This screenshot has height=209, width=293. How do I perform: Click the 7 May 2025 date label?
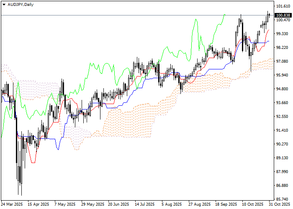(65, 204)
